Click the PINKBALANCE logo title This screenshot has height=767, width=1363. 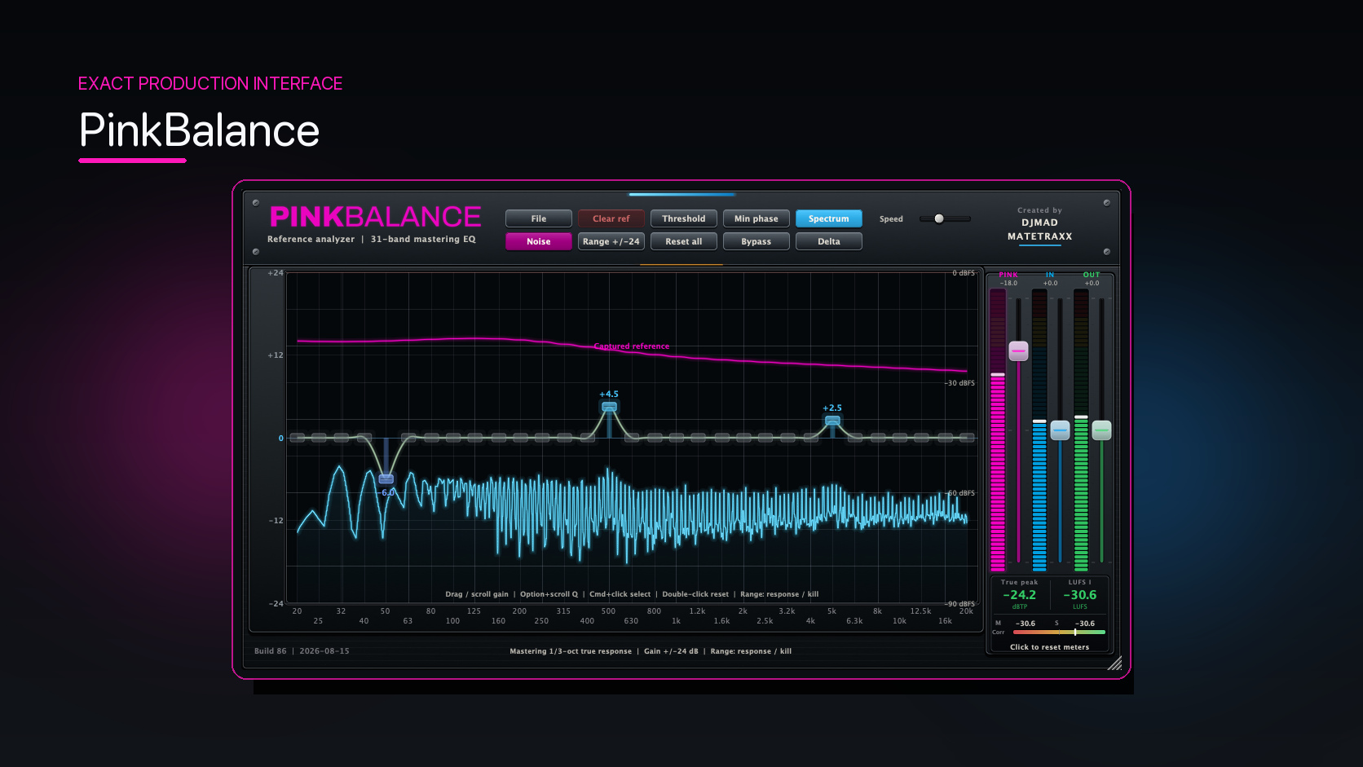376,217
